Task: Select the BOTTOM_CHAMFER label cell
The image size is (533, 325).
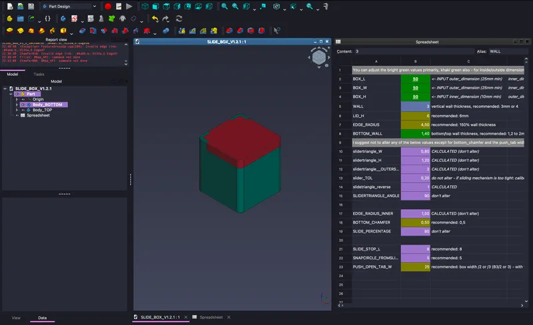Action: (x=376, y=222)
